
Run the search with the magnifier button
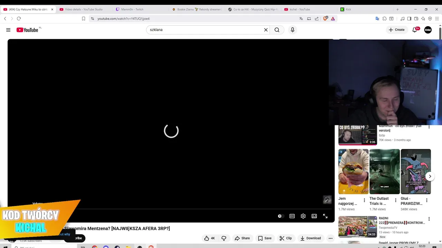point(277,30)
